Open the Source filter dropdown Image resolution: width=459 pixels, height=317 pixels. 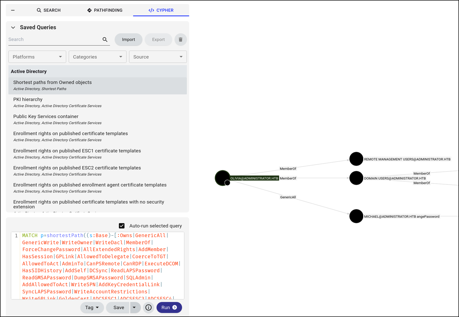[x=158, y=57]
